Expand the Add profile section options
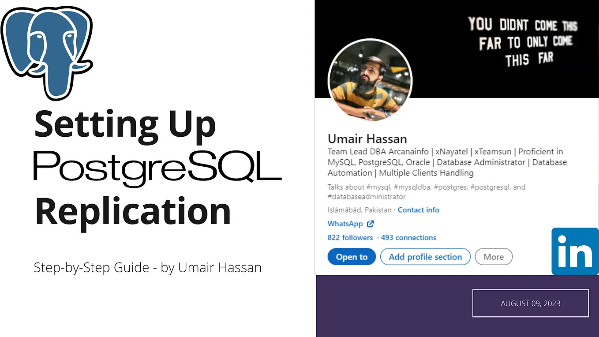The width and height of the screenshot is (599, 337). (425, 257)
